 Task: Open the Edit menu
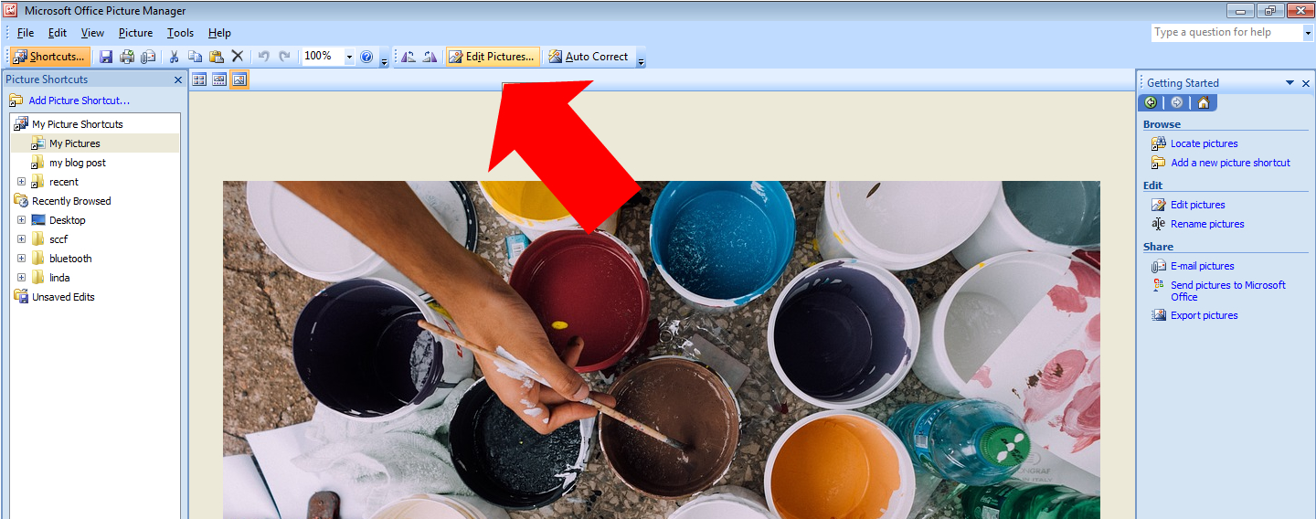pos(58,33)
